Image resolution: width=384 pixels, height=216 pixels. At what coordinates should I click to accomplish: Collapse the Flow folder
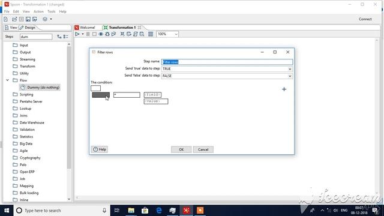pyautogui.click(x=8, y=80)
